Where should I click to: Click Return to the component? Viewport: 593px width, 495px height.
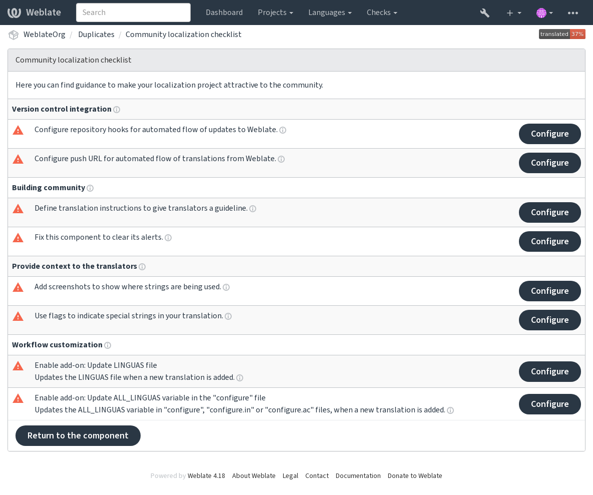click(x=78, y=435)
